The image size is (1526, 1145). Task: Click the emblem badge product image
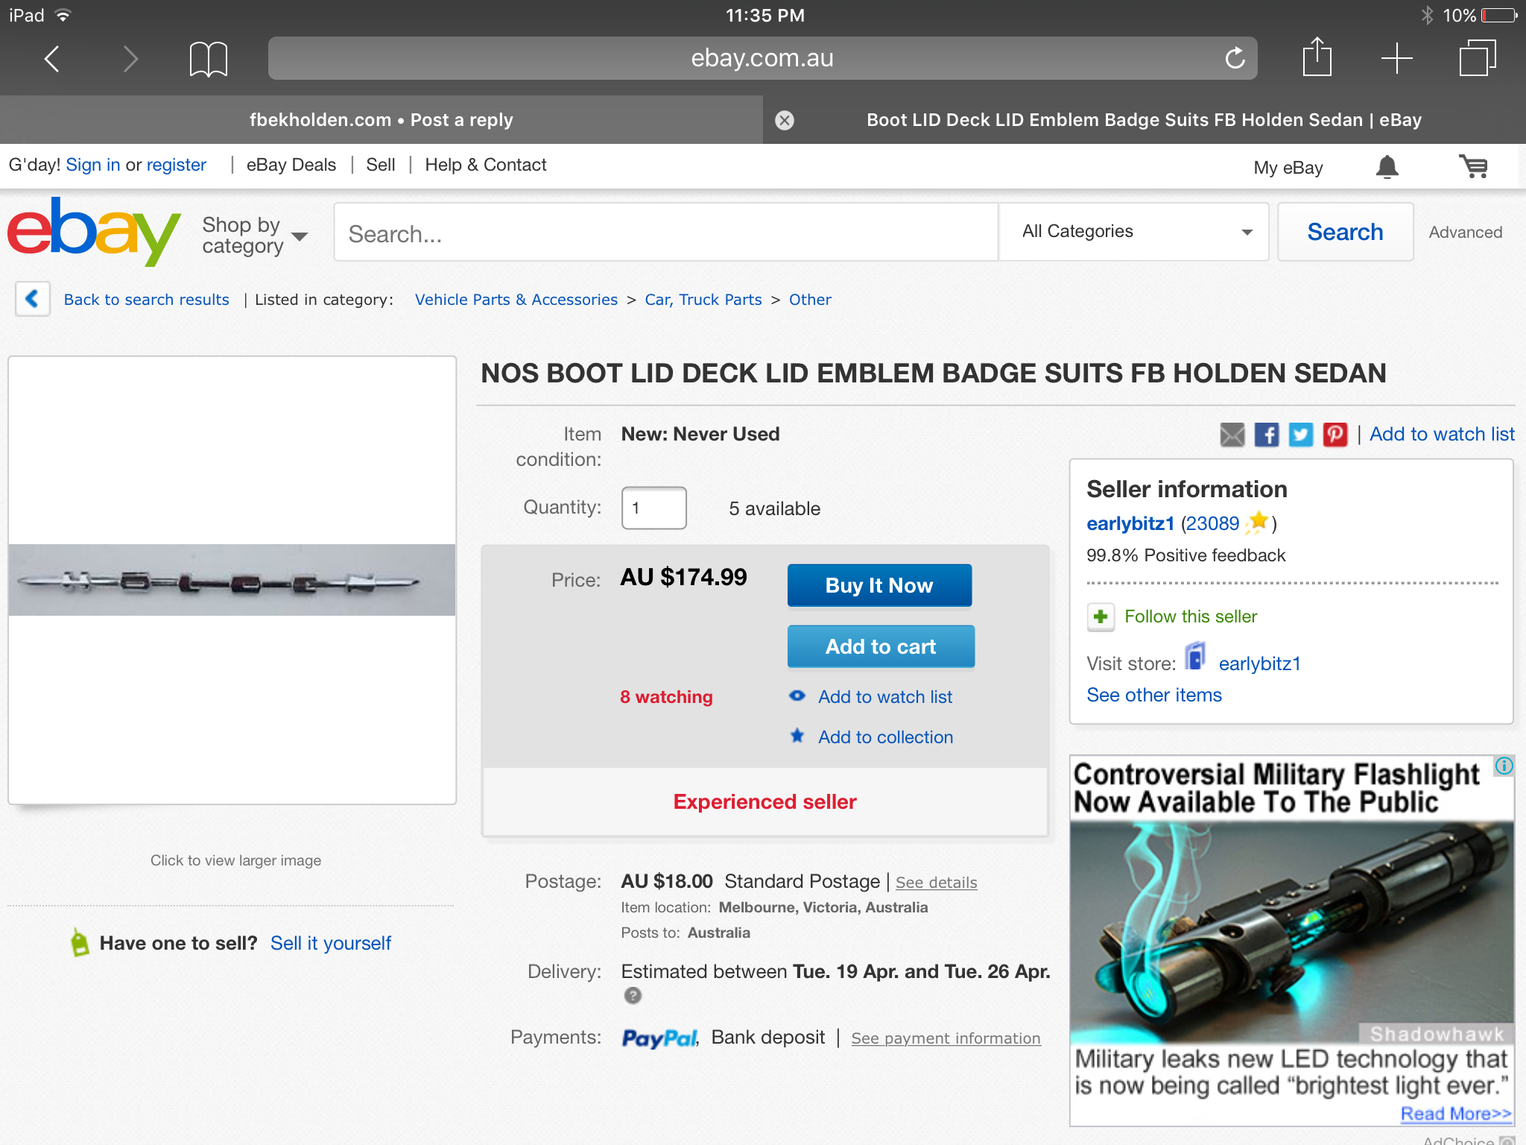pos(232,580)
